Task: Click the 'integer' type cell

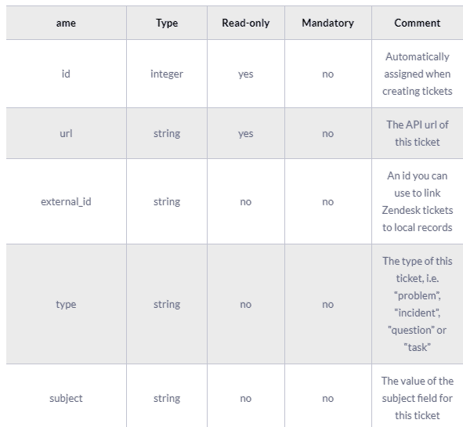Action: (167, 74)
